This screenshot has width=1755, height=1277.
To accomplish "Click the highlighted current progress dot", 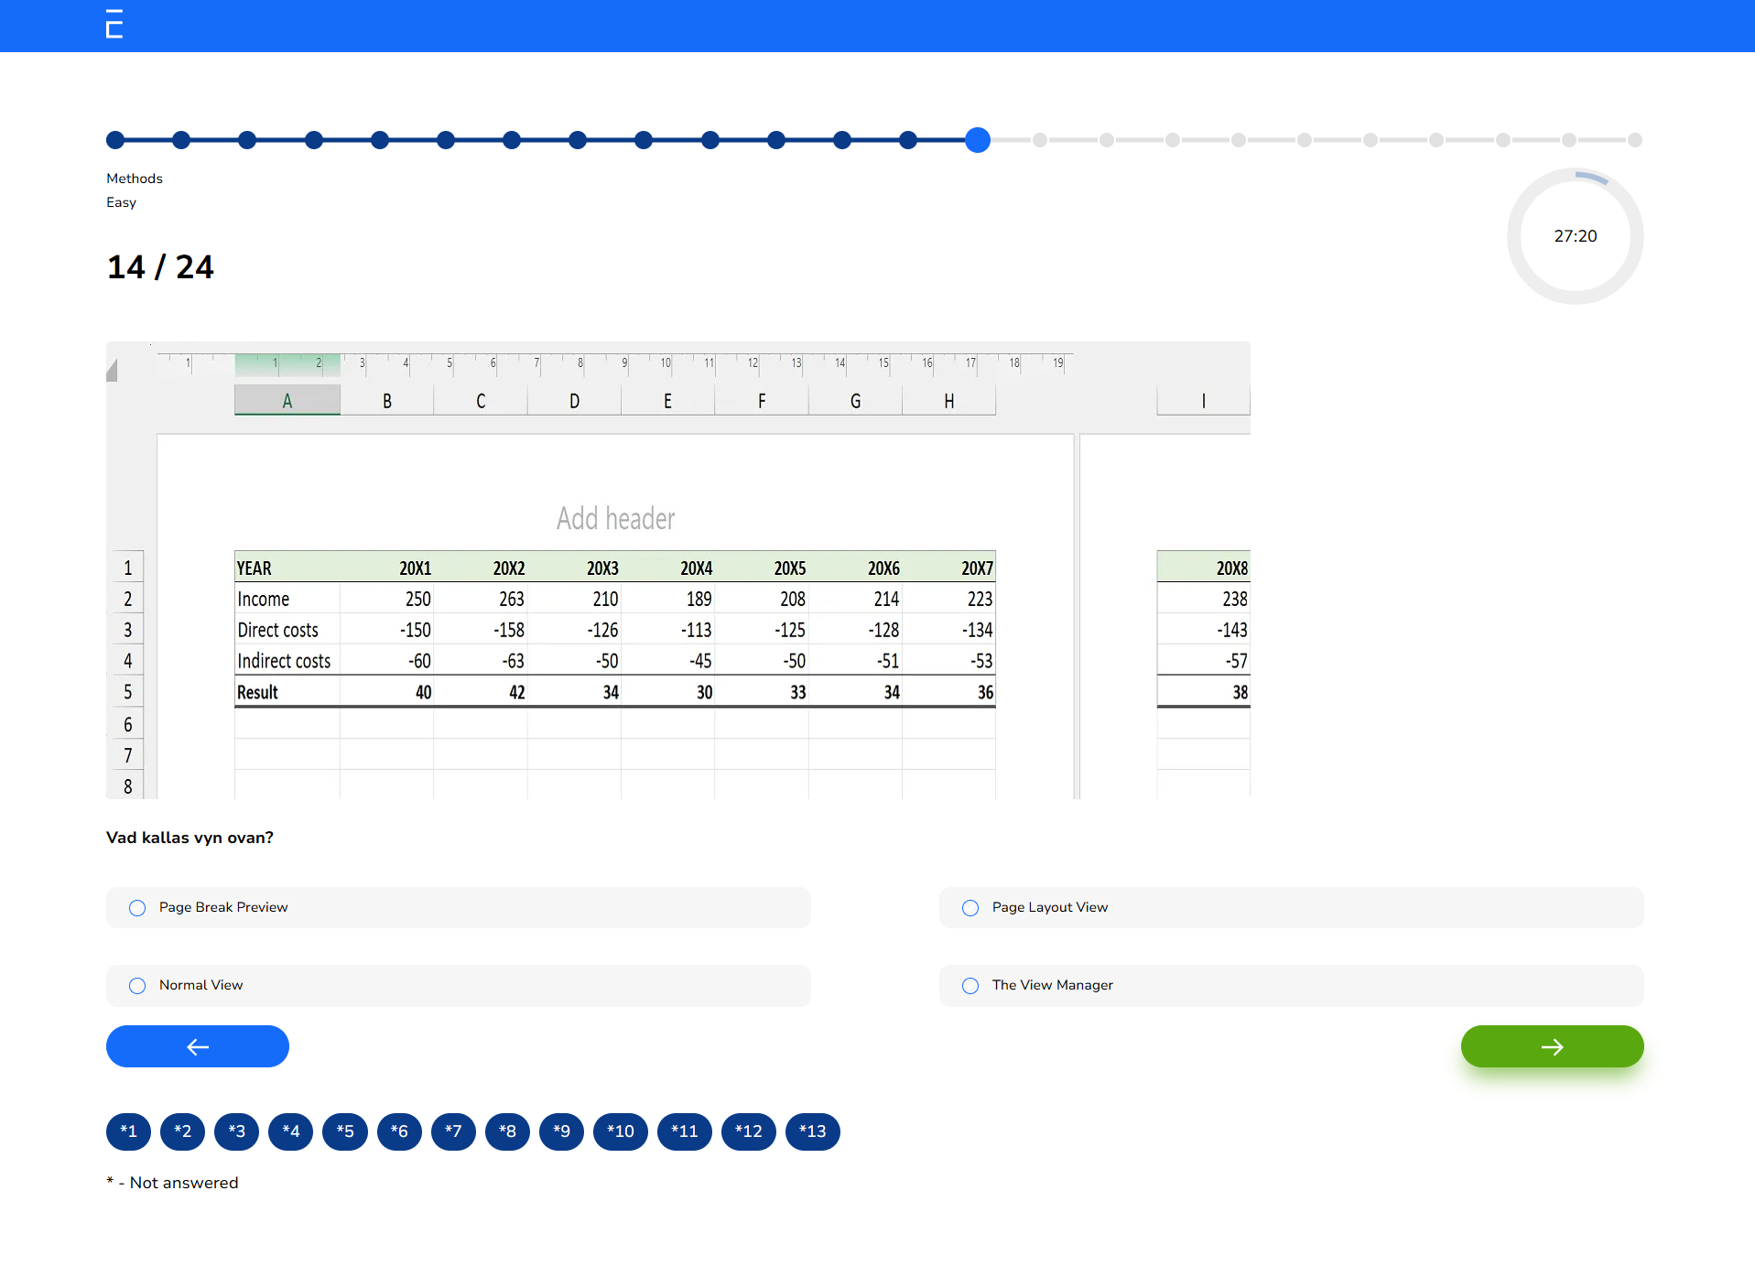I will (x=978, y=140).
